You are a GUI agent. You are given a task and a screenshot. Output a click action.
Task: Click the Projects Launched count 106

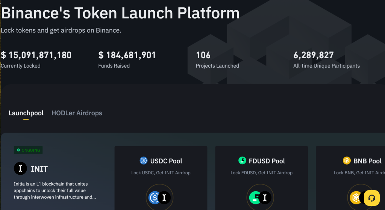click(203, 55)
